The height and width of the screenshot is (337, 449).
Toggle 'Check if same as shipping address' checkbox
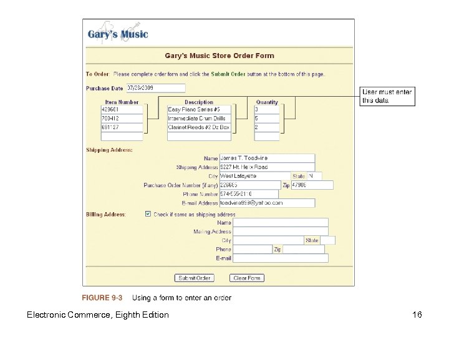click(148, 214)
